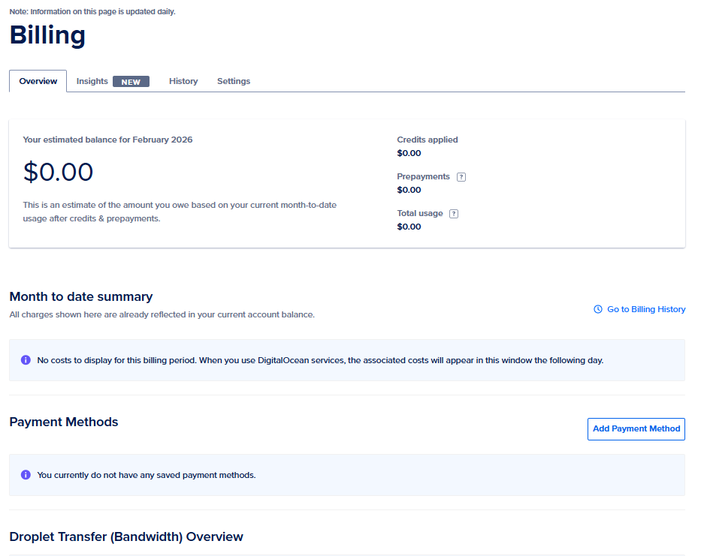This screenshot has height=556, width=704.
Task: Follow the Go to Billing History link
Action: [646, 309]
